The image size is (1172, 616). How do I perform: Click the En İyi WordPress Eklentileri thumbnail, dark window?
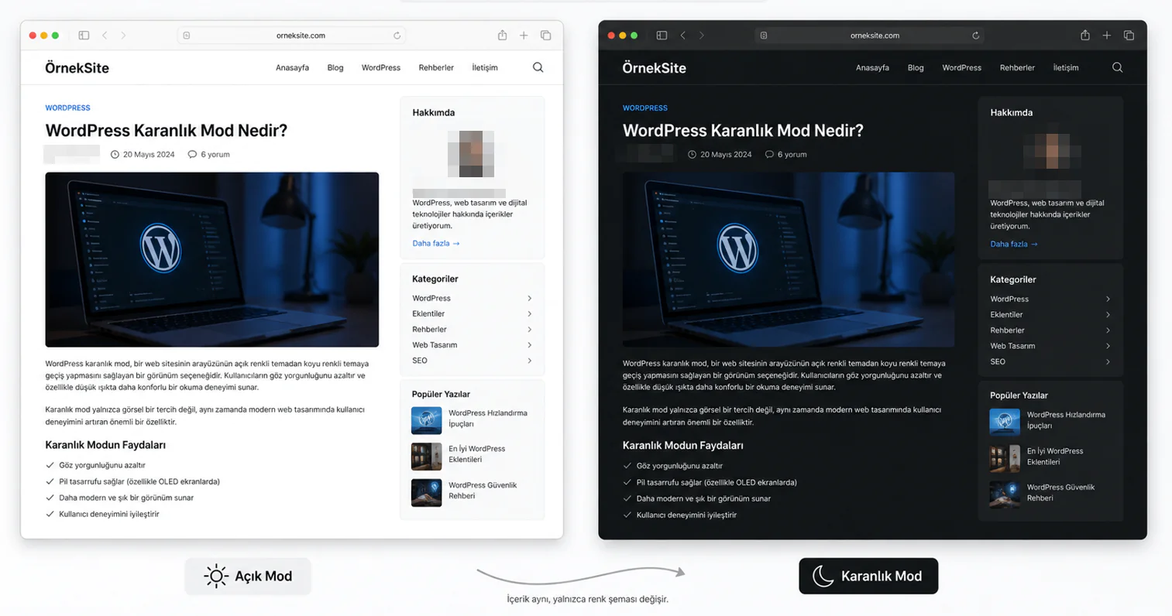click(1005, 458)
